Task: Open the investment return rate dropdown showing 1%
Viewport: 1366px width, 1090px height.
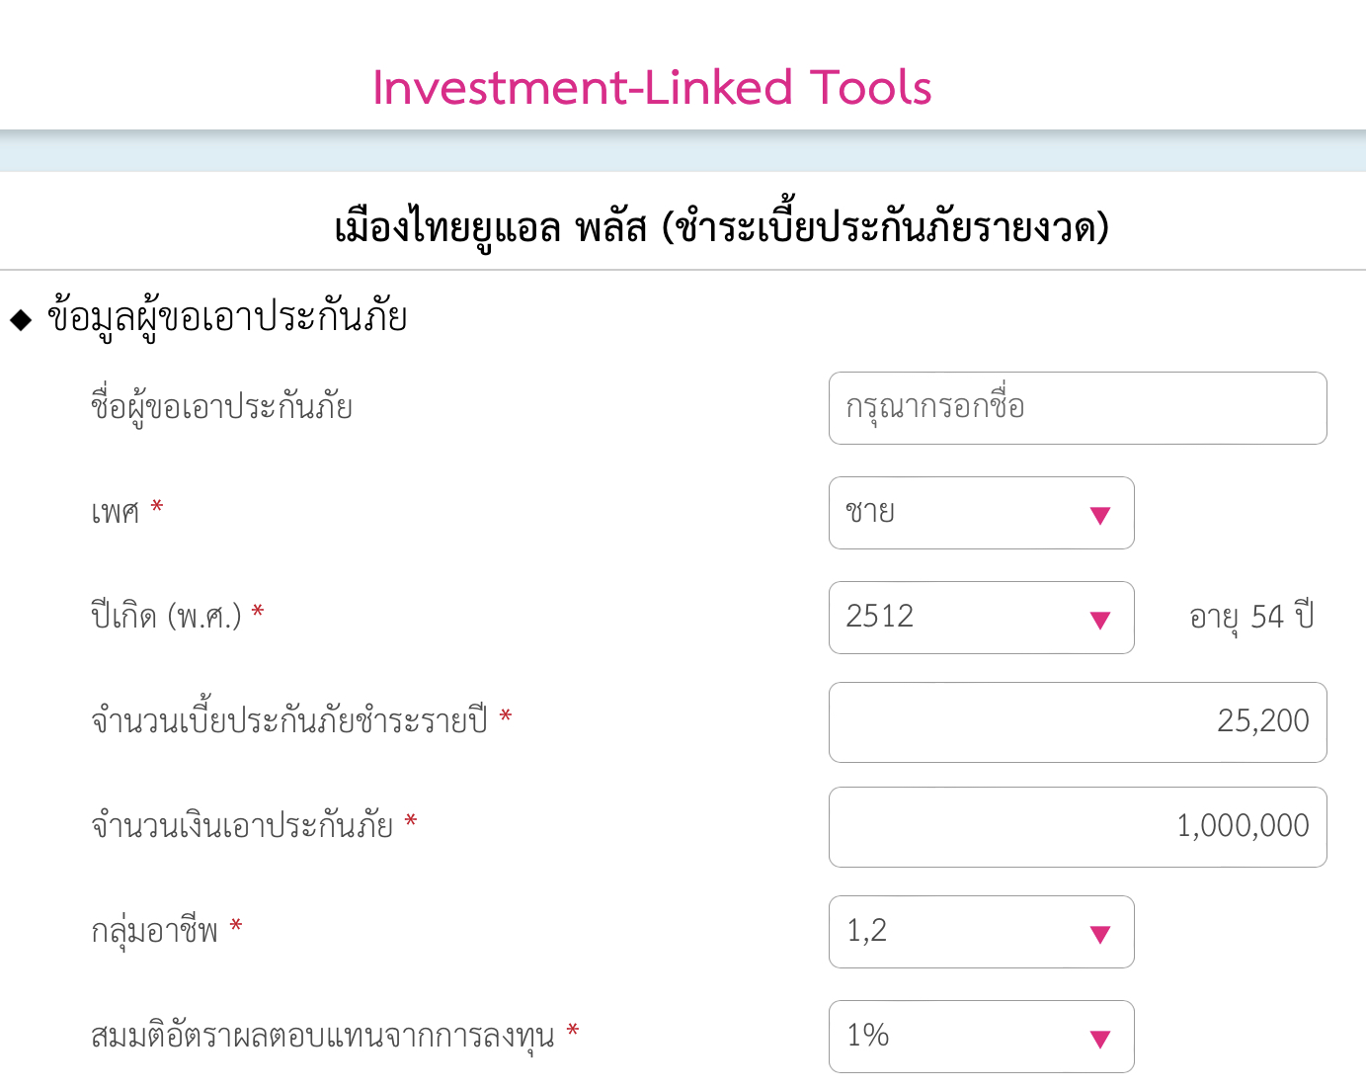Action: 981,1037
